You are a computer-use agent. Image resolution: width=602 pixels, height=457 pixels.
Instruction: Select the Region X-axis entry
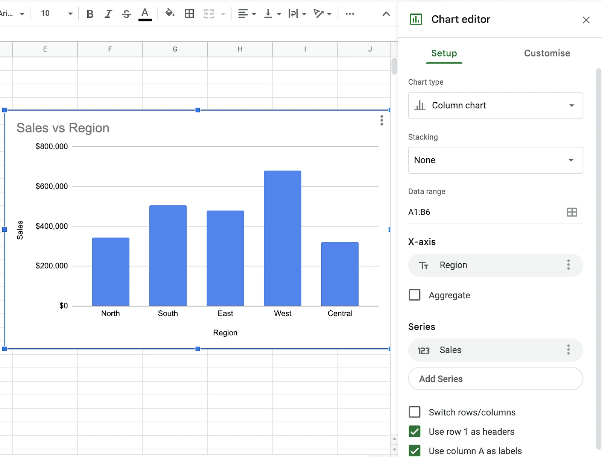pos(496,265)
